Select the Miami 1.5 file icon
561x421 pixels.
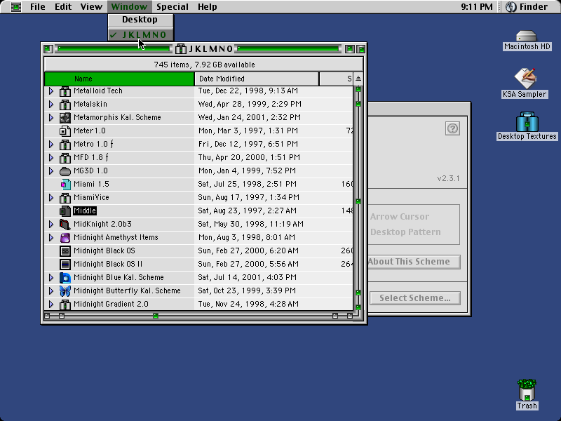pyautogui.click(x=65, y=185)
